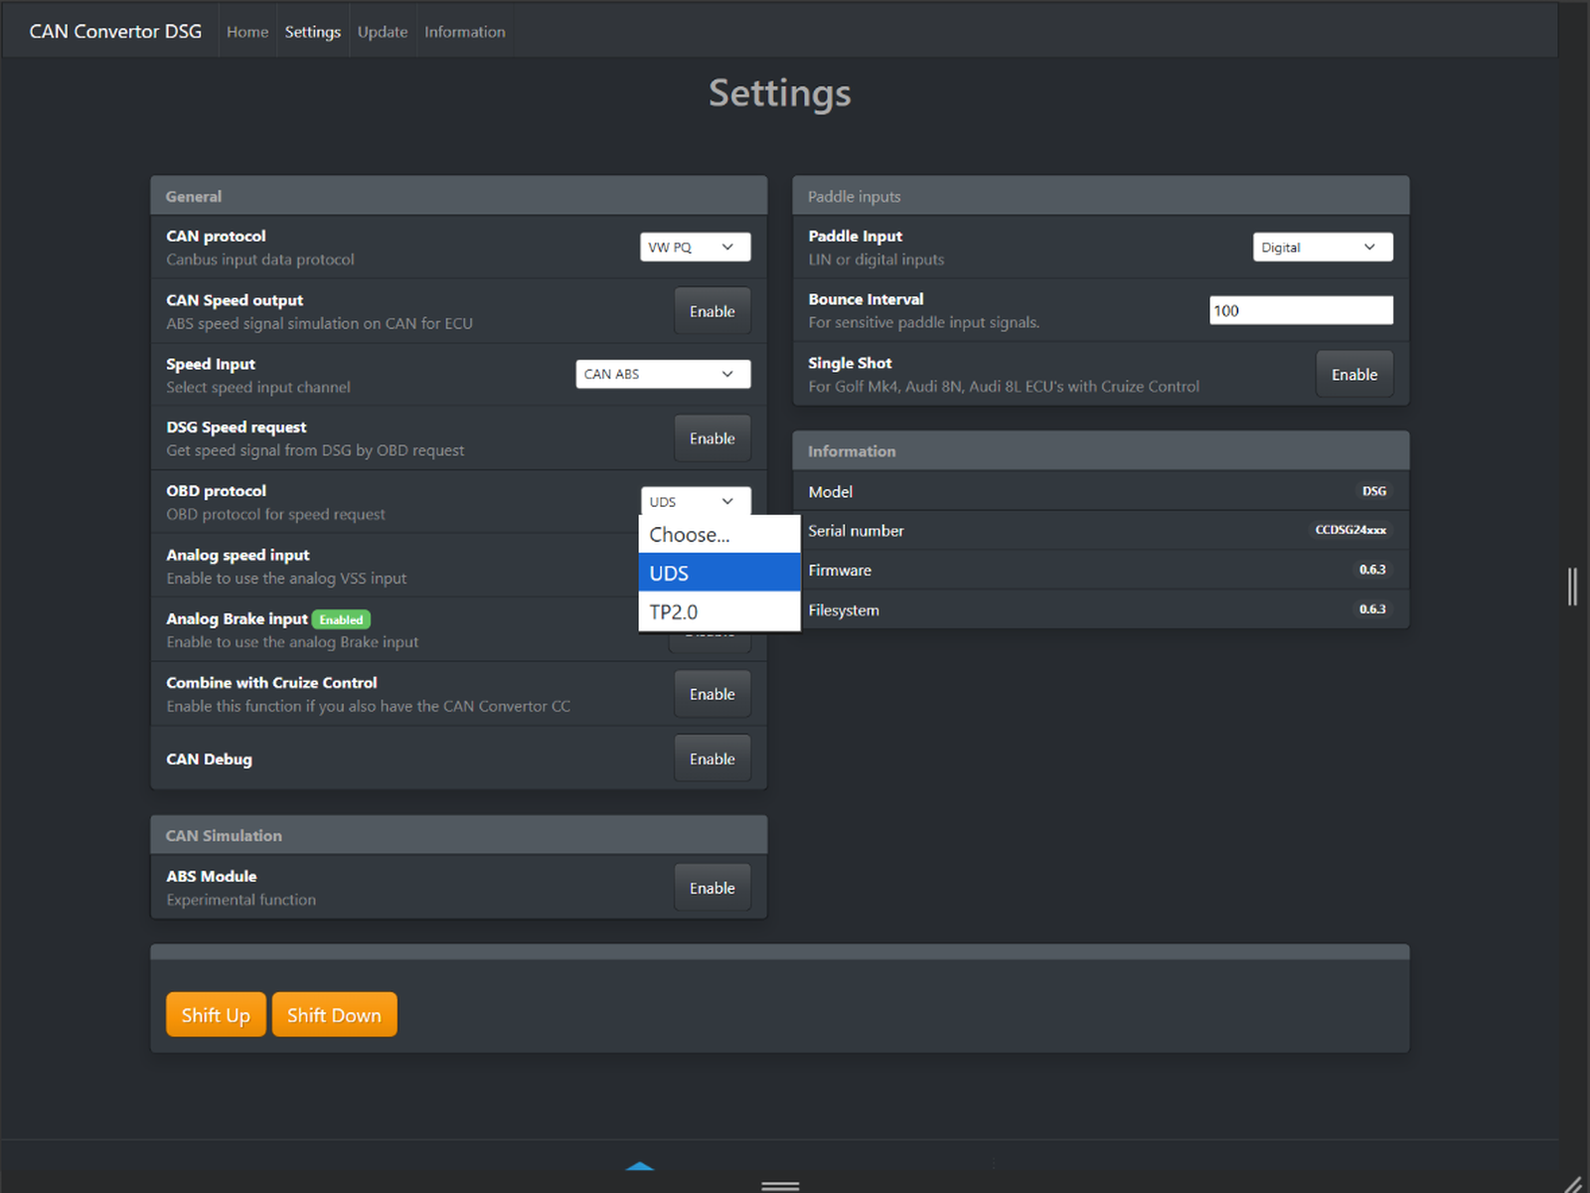Select UDS in the OBD protocol list
The width and height of the screenshot is (1590, 1193).
tap(719, 574)
